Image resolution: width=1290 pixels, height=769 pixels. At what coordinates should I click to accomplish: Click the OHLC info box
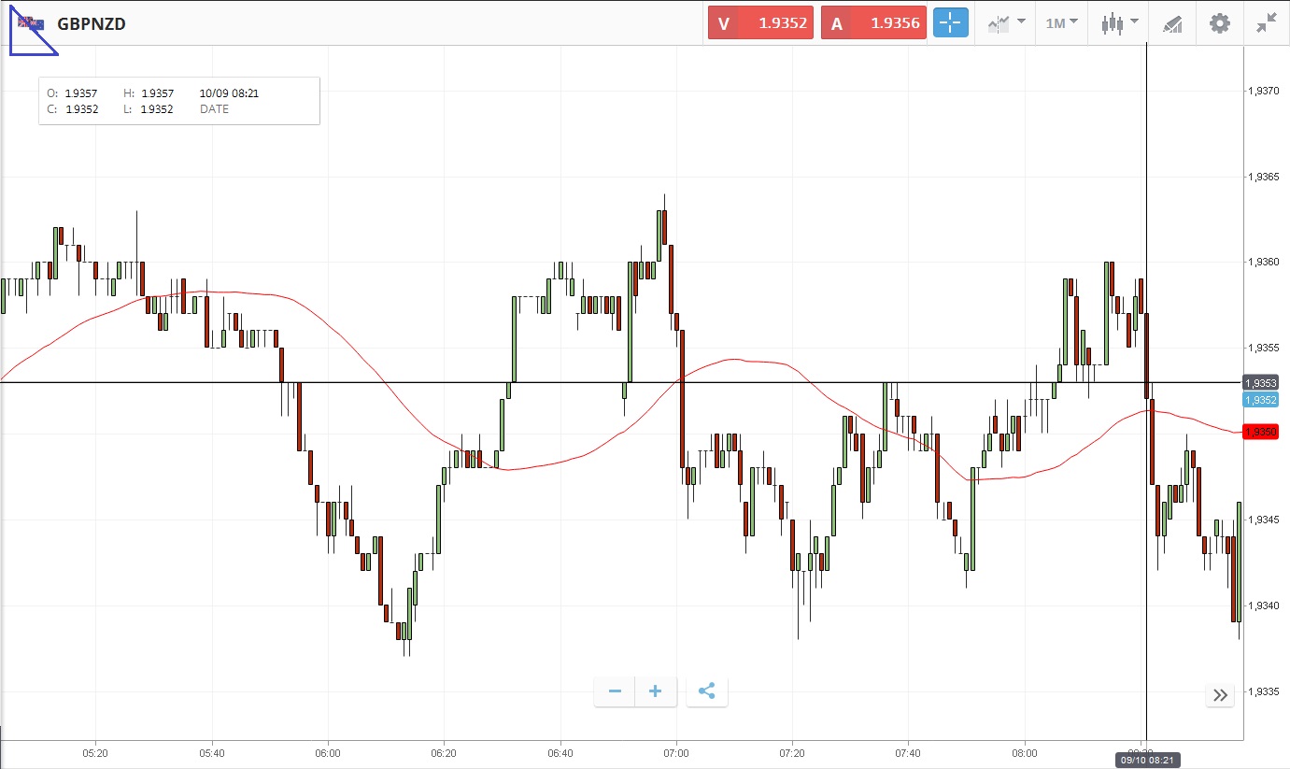[179, 101]
